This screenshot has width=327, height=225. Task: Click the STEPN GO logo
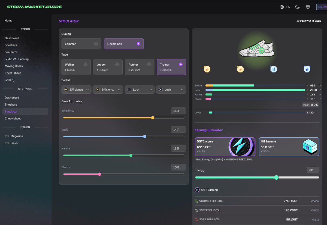(309, 21)
